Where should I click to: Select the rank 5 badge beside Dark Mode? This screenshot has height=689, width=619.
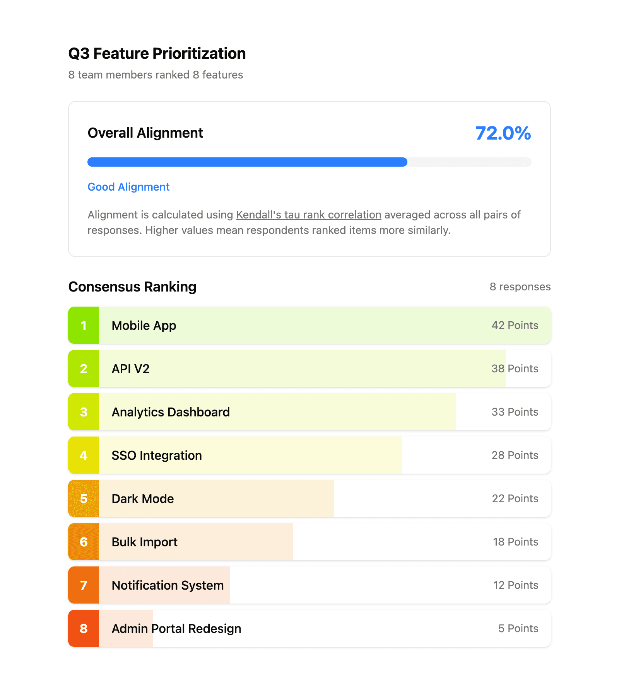pyautogui.click(x=84, y=498)
